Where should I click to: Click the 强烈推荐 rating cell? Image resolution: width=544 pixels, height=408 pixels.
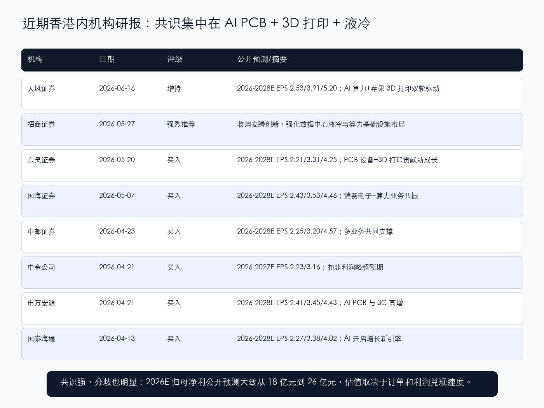(181, 124)
